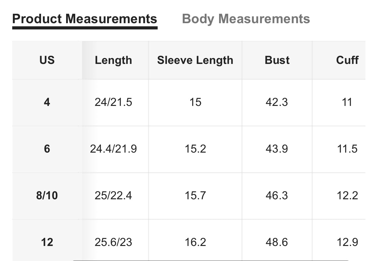378x261 pixels.
Task: Click the Bust column header
Action: coord(277,60)
